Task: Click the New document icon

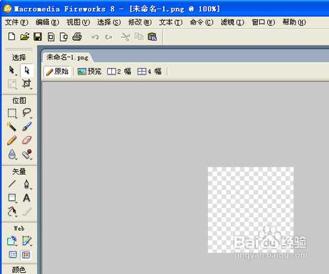Action: (x=12, y=36)
